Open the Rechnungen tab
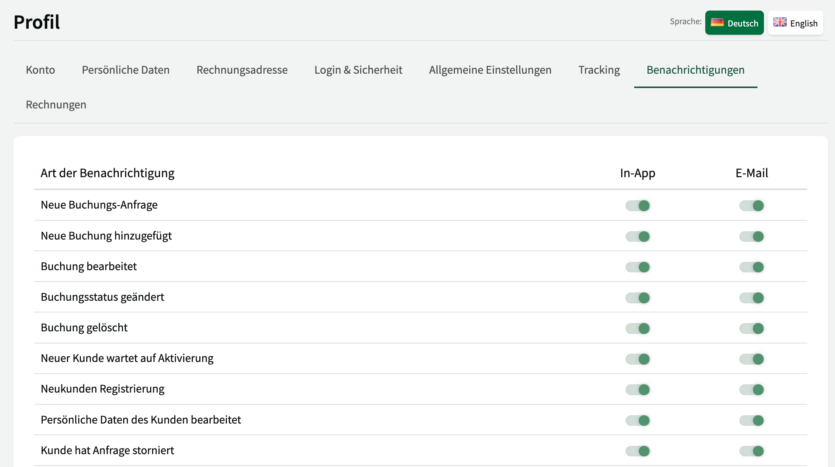The height and width of the screenshot is (467, 835). pos(56,105)
